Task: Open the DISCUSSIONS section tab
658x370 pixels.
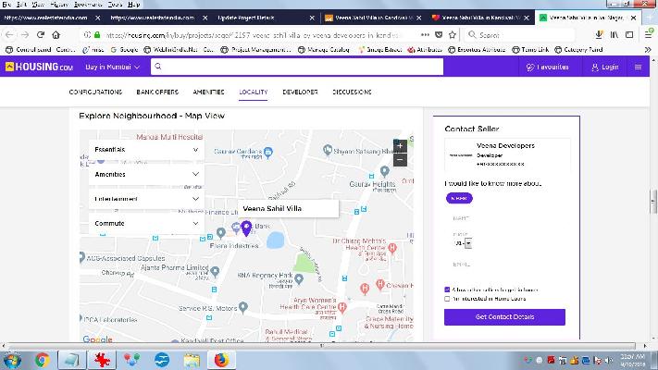Action: (x=352, y=92)
